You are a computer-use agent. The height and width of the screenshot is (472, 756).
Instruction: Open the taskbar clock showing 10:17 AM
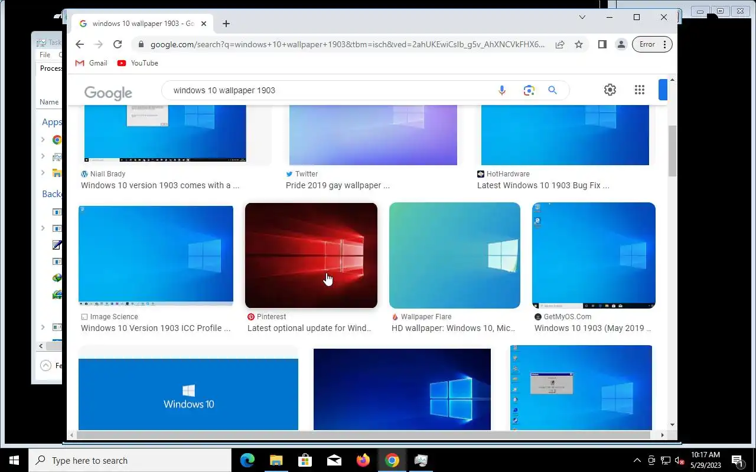coord(706,460)
